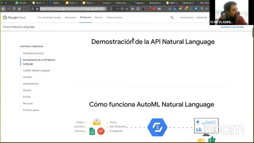Open the Download browser tab
Viewport: 254px width, 143px height.
click(156, 3)
